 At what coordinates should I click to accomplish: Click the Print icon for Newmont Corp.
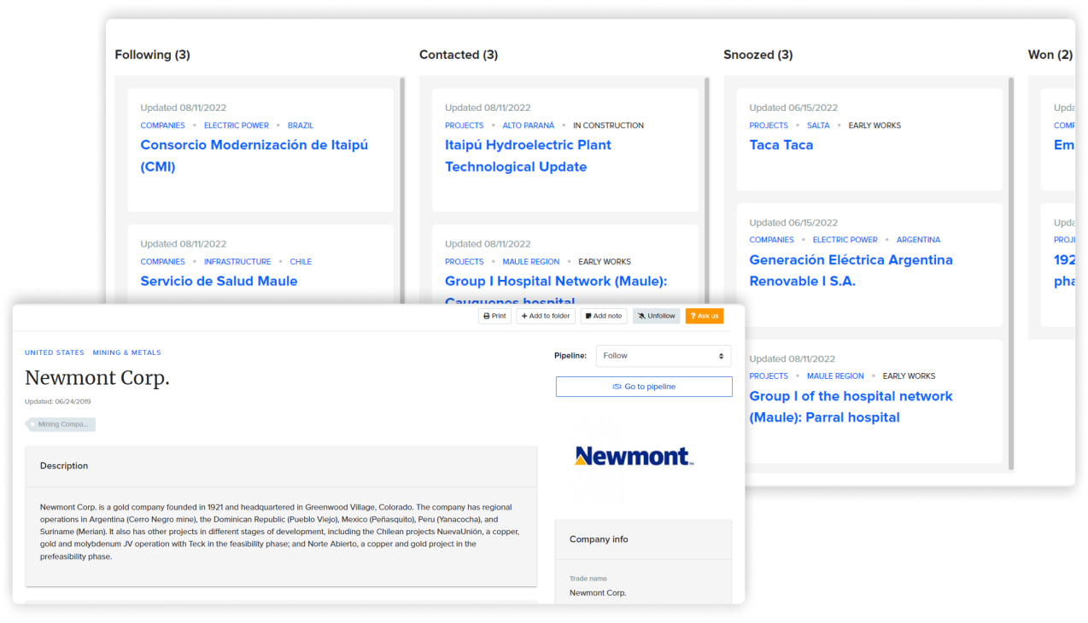(488, 315)
